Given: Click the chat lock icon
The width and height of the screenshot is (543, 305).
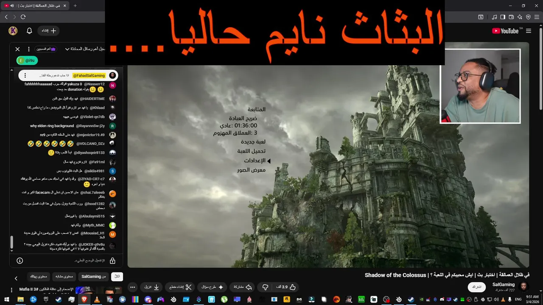Looking at the screenshot, I should (x=112, y=261).
